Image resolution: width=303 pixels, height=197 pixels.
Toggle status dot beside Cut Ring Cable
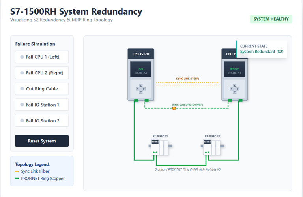pos(22,88)
